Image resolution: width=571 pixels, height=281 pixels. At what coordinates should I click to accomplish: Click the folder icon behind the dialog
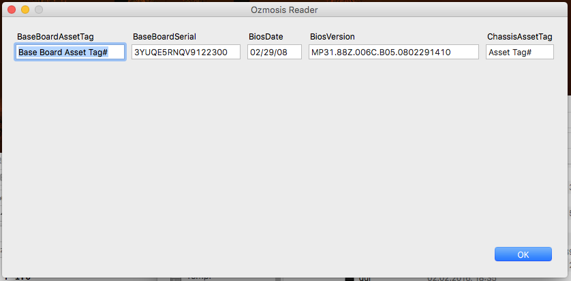click(x=175, y=278)
